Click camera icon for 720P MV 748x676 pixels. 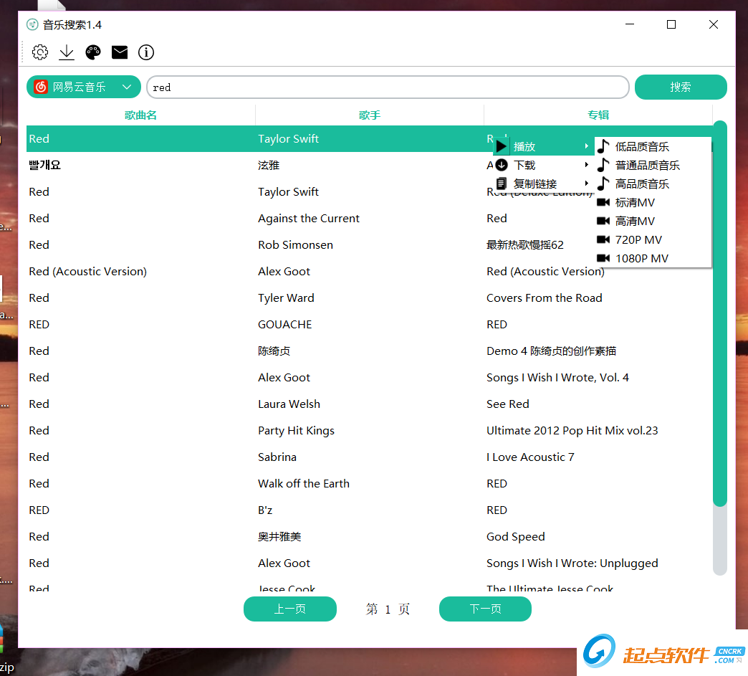[x=603, y=239]
